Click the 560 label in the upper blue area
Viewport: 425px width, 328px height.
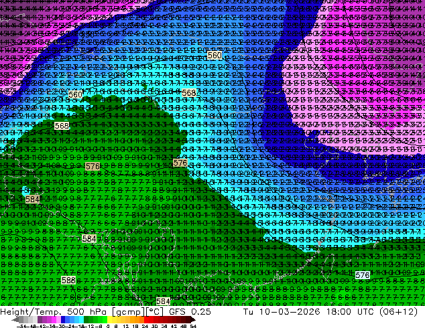coord(215,55)
